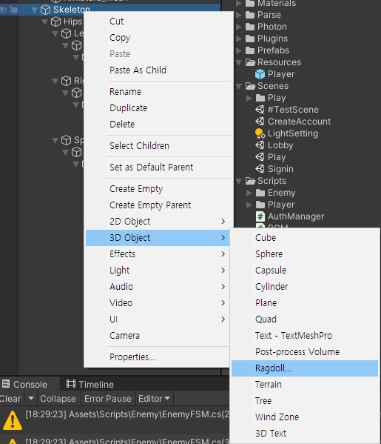381x444 pixels.
Task: Expand the Prefabs folder arrow
Action: pyautogui.click(x=239, y=50)
